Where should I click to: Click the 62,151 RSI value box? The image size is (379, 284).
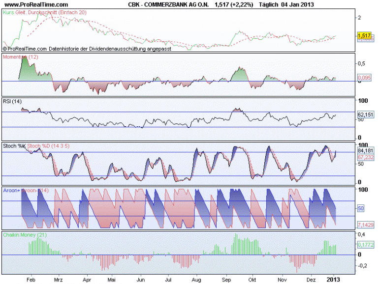tap(366, 114)
